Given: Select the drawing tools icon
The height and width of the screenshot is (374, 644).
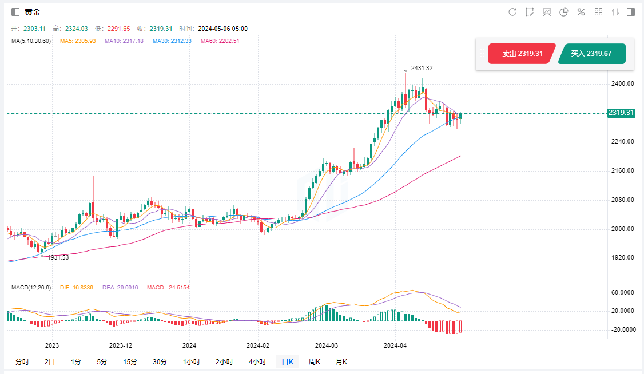Looking at the screenshot, I should 530,12.
